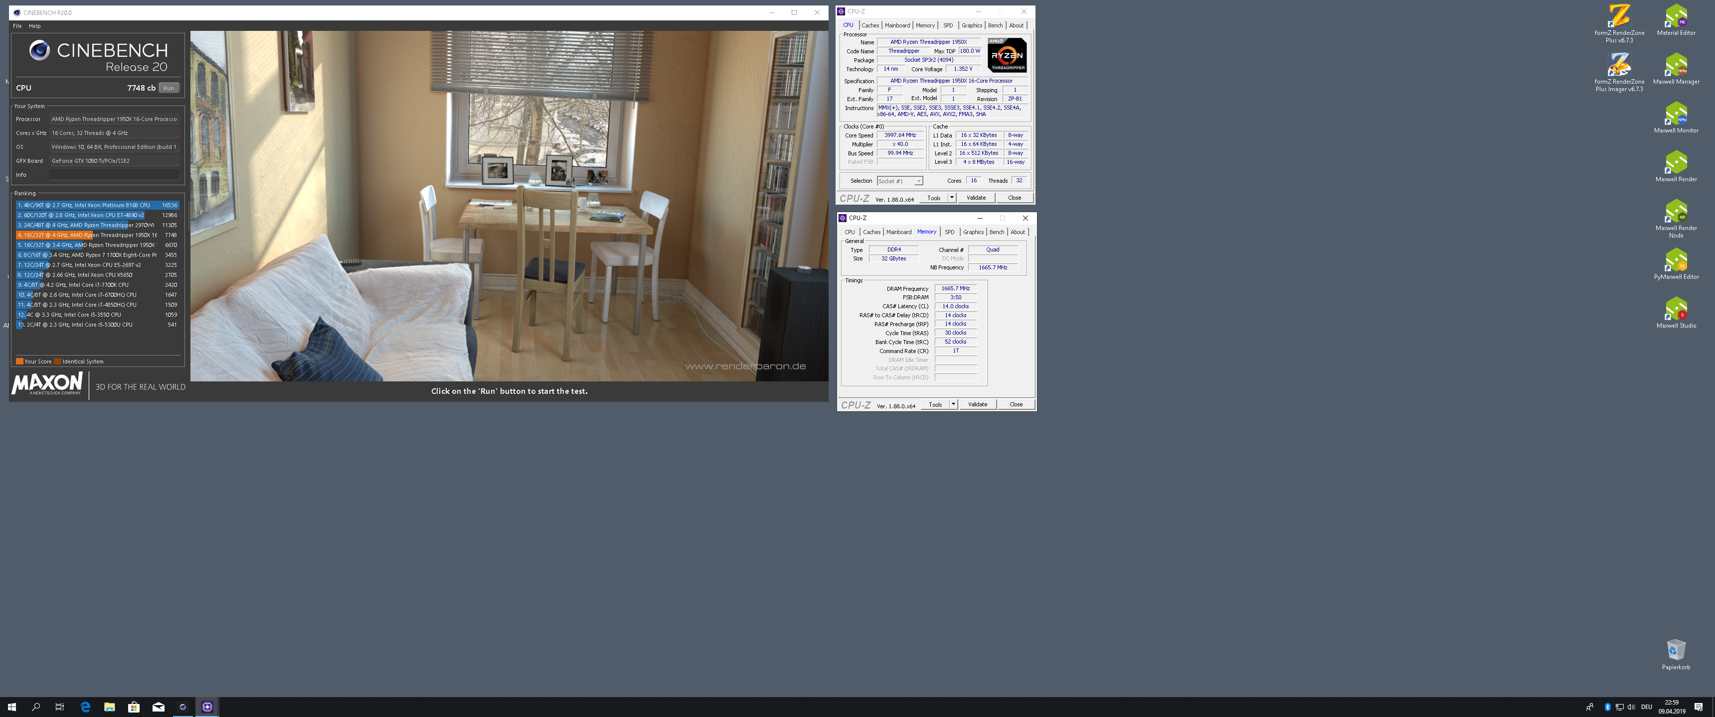This screenshot has width=1715, height=717.
Task: Open the People tray icon
Action: click(x=1590, y=707)
